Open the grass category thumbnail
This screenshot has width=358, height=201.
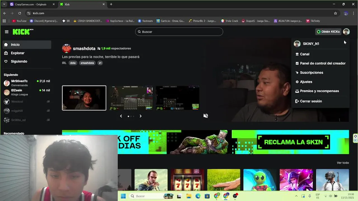pos(223,180)
